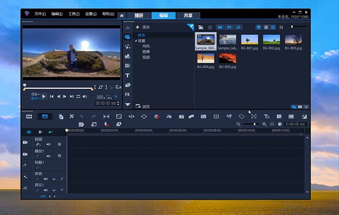Open the 16:9 aspect ratio dropdown
This screenshot has width=339, height=215.
(x=100, y=97)
